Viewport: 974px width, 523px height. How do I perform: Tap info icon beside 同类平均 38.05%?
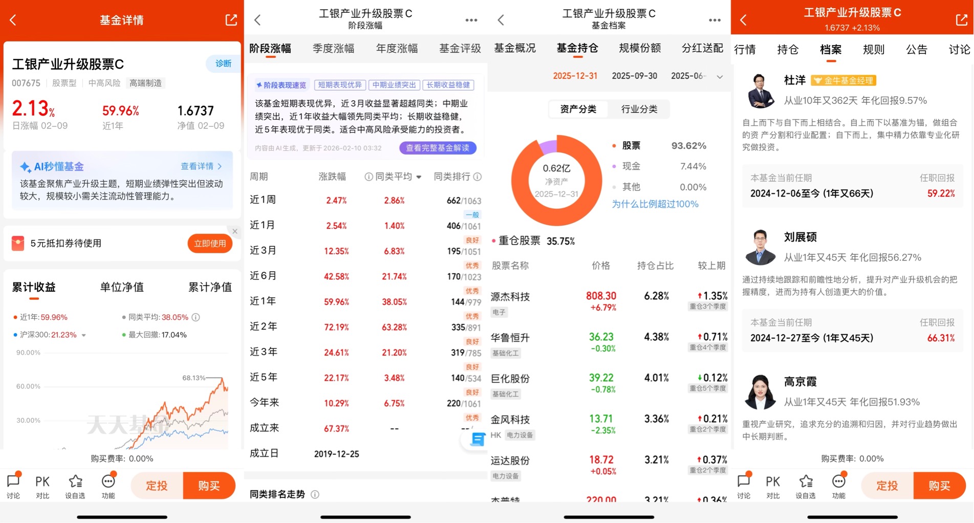196,317
